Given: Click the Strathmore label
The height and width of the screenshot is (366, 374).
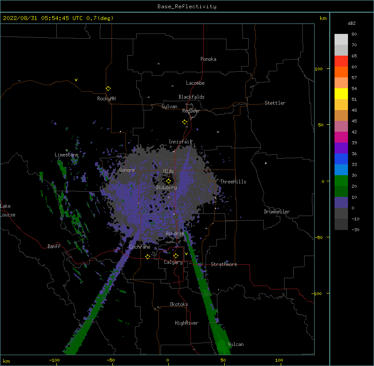Looking at the screenshot, I should tap(224, 264).
